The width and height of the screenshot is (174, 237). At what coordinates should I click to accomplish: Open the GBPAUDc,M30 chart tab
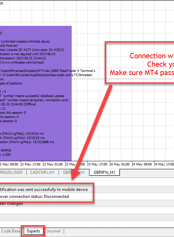pyautogui.click(x=11, y=172)
